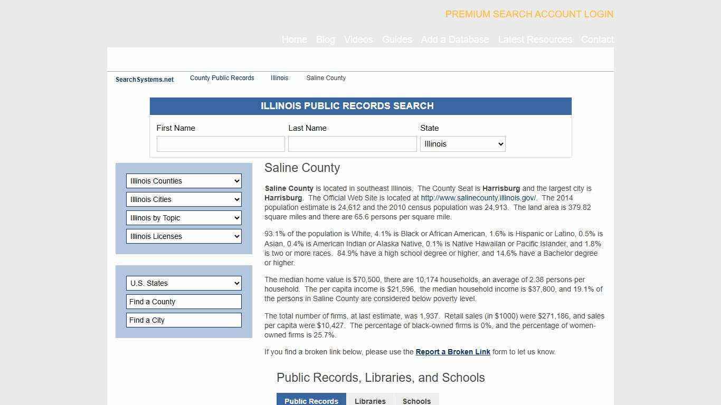
Task: Select the Public Records tab
Action: click(x=311, y=401)
